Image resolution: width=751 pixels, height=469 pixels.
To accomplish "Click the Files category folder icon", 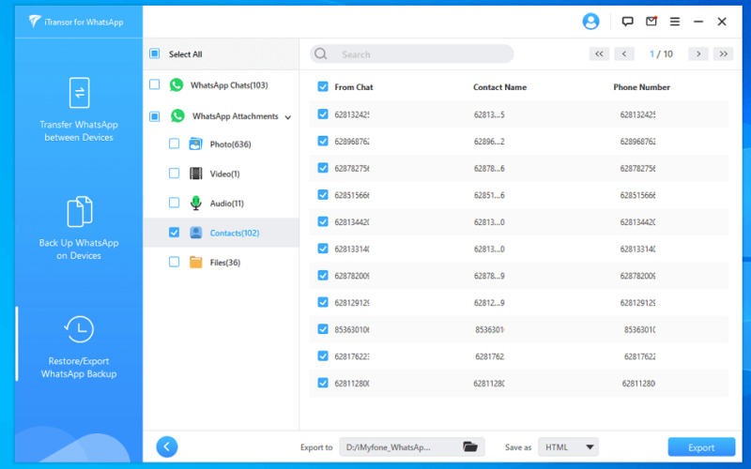I will (195, 263).
